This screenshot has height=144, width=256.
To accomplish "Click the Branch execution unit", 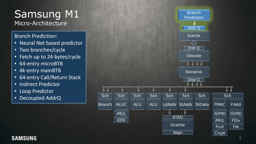I will pyautogui.click(x=105, y=104).
